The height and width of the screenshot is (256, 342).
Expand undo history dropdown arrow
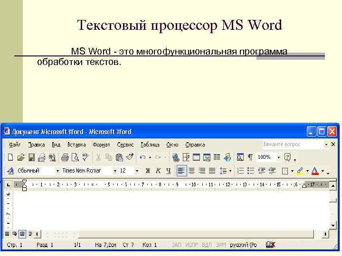point(150,157)
